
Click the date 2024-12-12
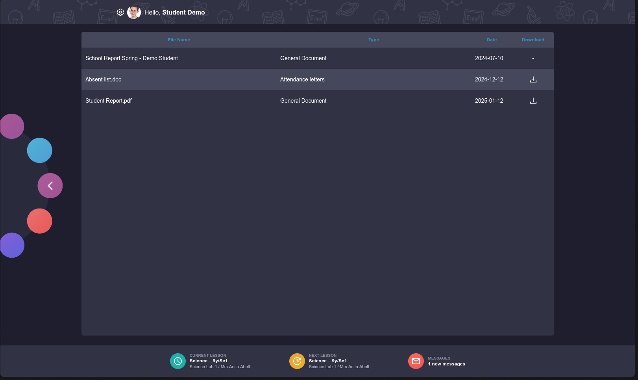point(489,79)
